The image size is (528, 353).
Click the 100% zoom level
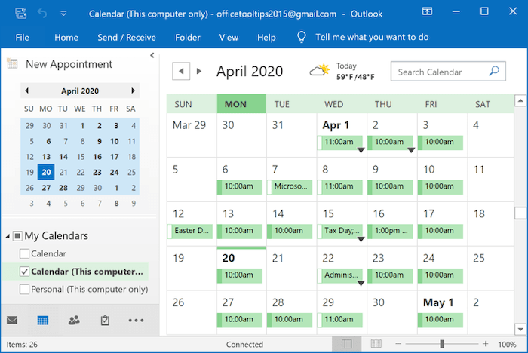pyautogui.click(x=507, y=344)
